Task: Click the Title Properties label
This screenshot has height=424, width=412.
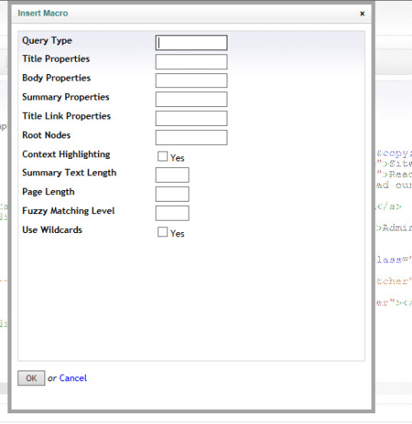Action: 56,59
